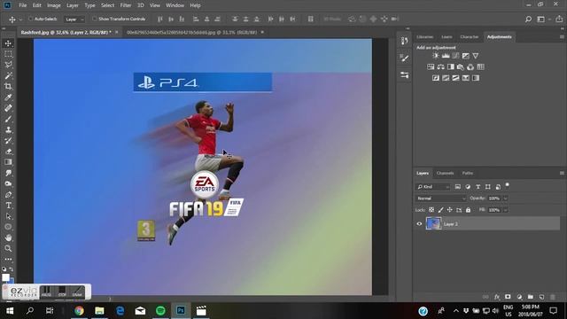Open the Layers panel flyout menu

(x=562, y=174)
